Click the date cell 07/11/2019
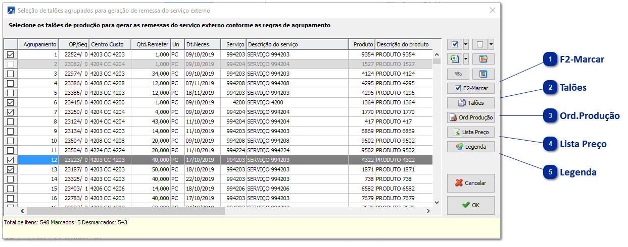Viewport: 628px width, 247px height. click(202, 83)
